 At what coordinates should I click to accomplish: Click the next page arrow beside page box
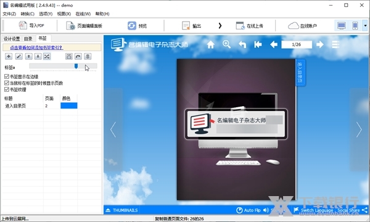319,44
